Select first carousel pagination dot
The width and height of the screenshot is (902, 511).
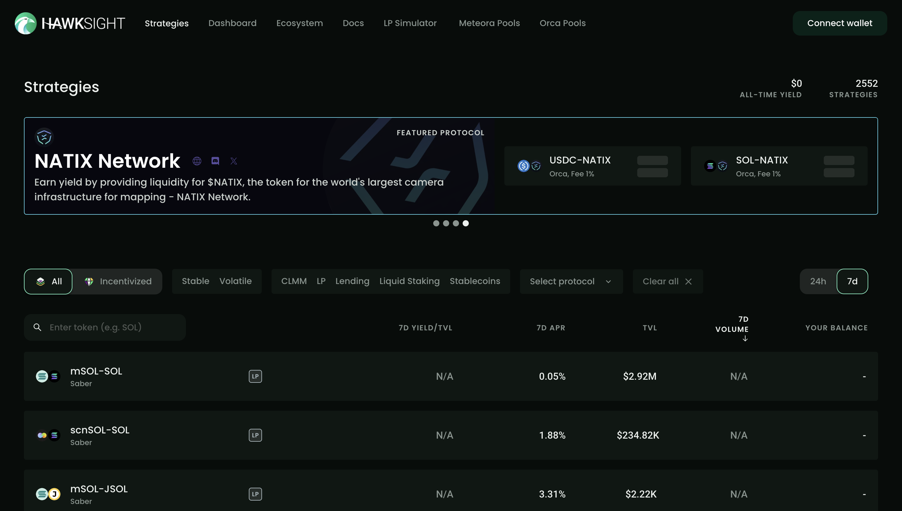pyautogui.click(x=436, y=223)
